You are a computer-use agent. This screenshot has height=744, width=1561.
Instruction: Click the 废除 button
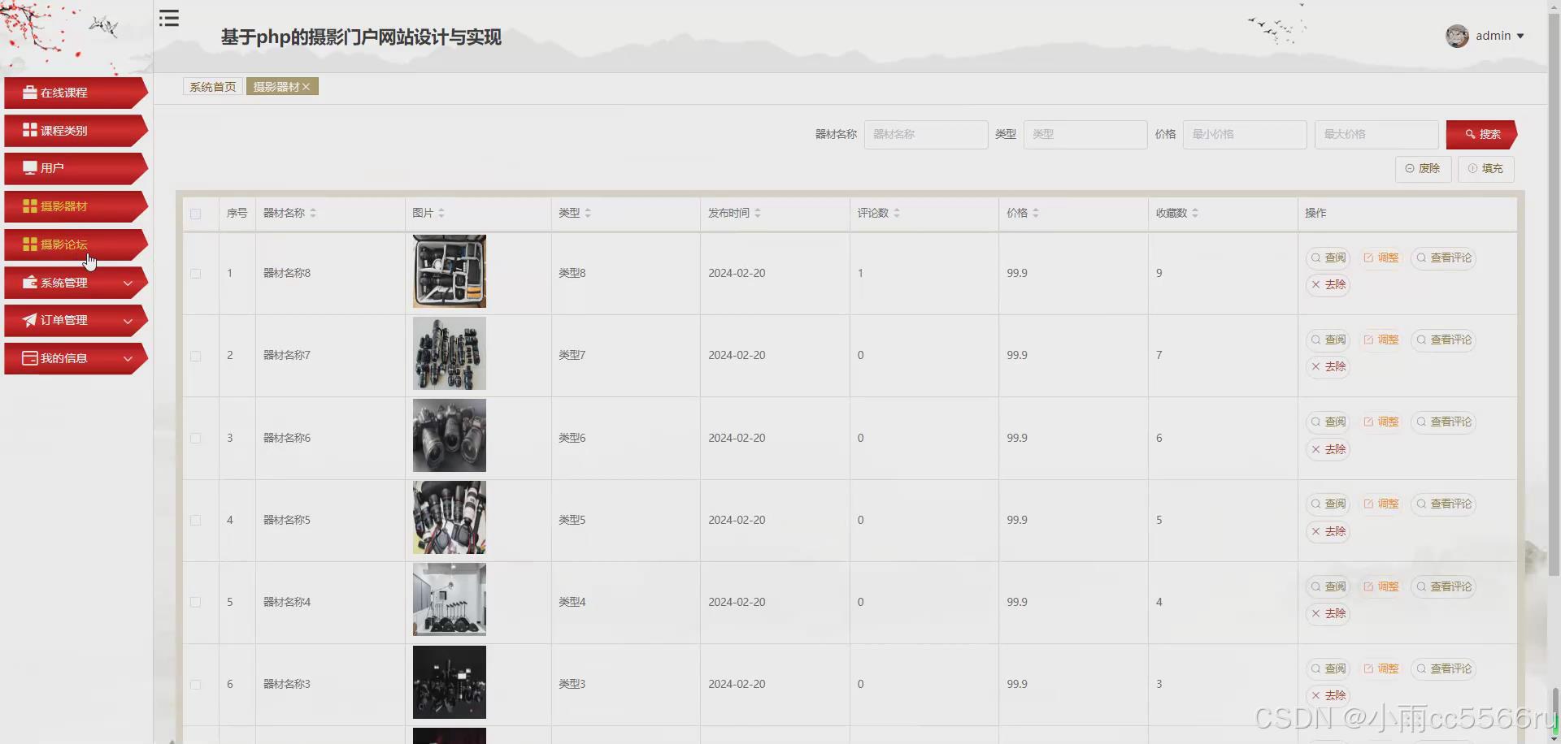(1423, 168)
